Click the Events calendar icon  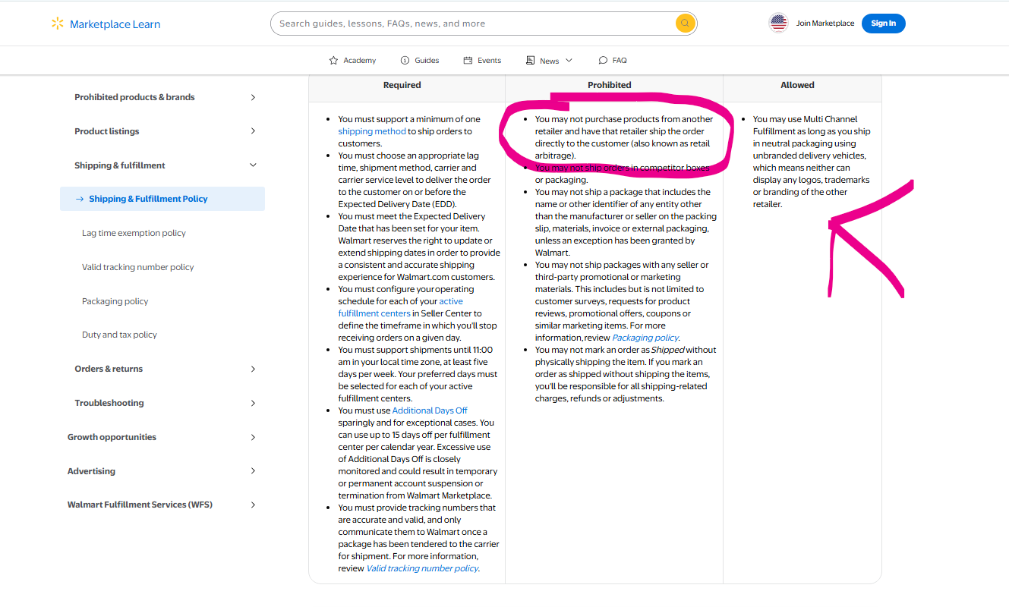click(x=468, y=61)
